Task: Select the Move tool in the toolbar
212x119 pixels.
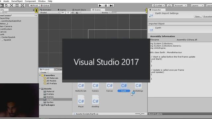Action: tap(1, 6)
